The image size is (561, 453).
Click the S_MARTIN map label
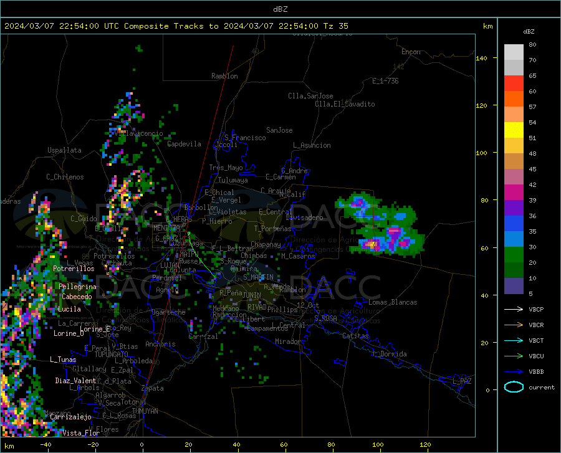point(258,277)
